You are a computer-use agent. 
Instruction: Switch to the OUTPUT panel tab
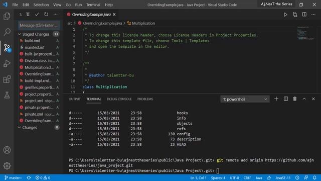coord(75,99)
